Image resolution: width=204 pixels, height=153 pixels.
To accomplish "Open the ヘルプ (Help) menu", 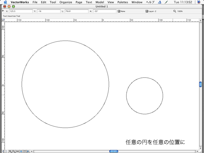I will (x=150, y=2).
